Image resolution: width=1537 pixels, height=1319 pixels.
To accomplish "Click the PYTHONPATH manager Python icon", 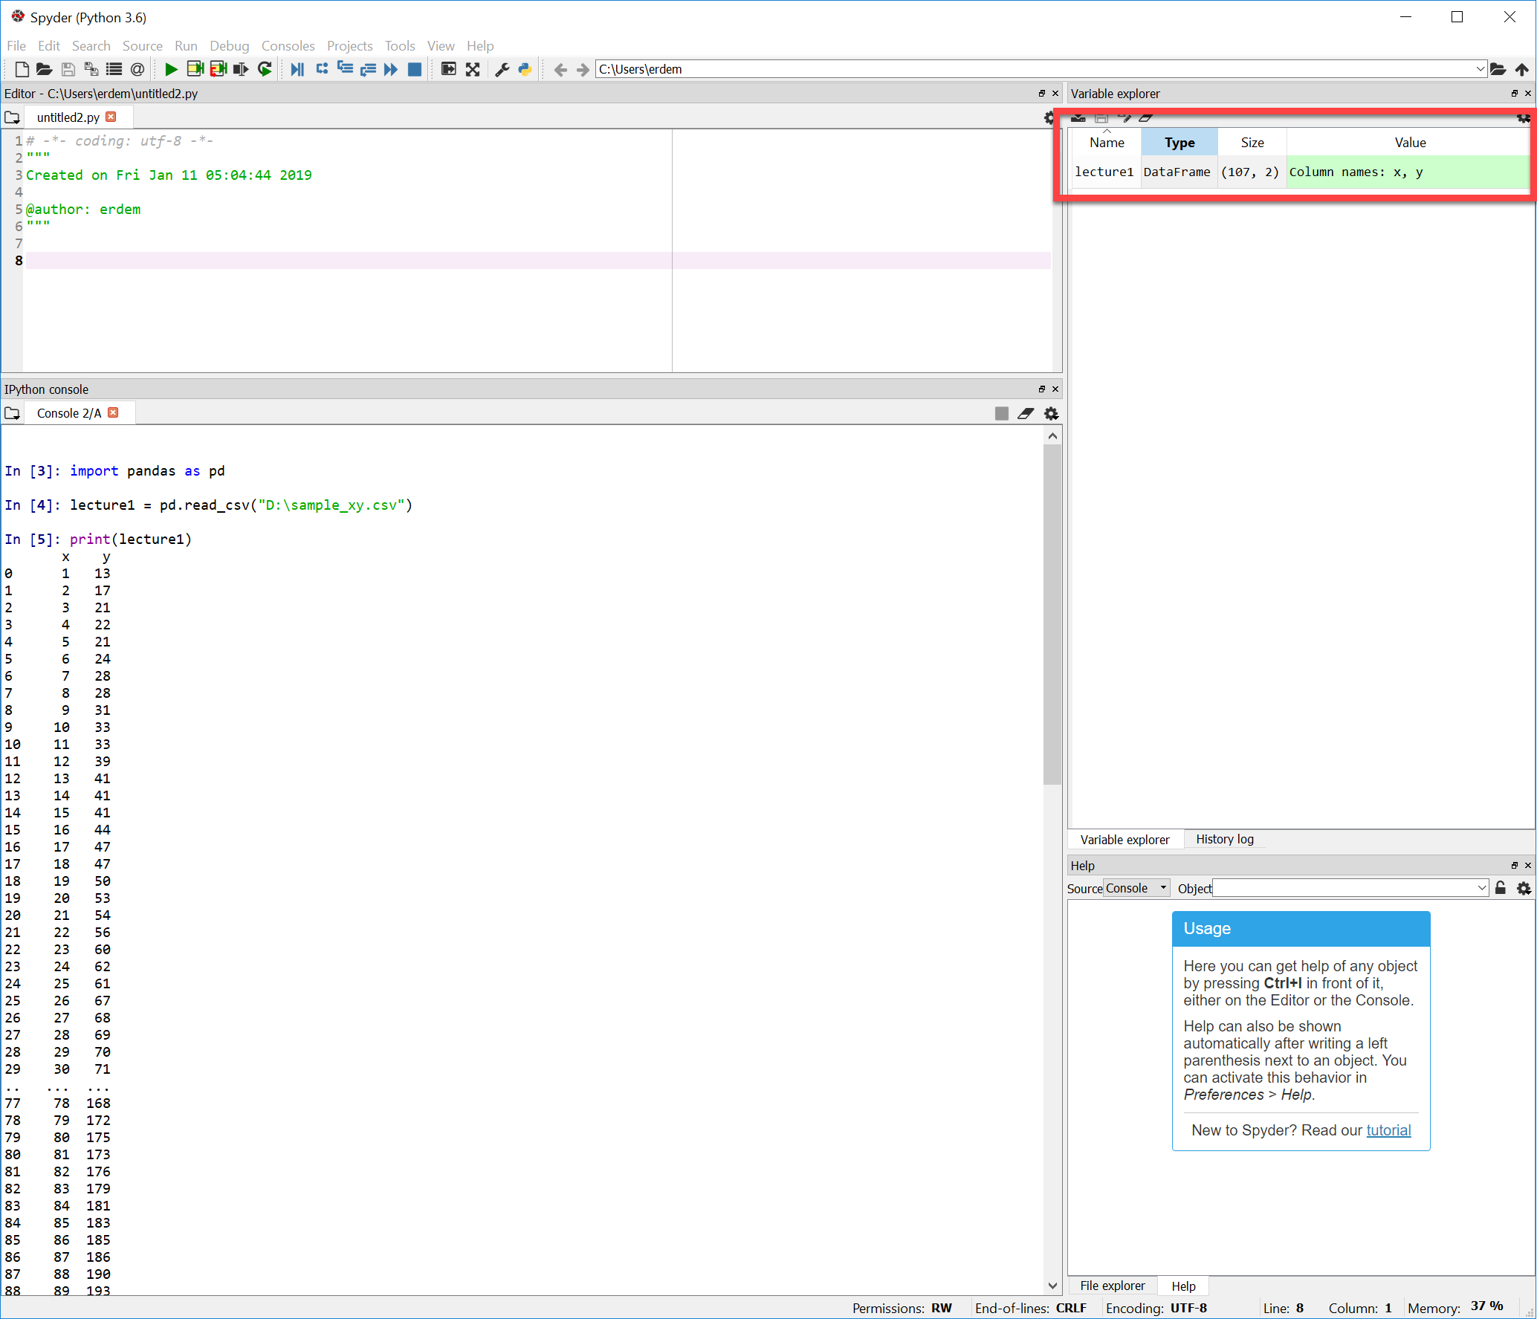I will click(525, 69).
